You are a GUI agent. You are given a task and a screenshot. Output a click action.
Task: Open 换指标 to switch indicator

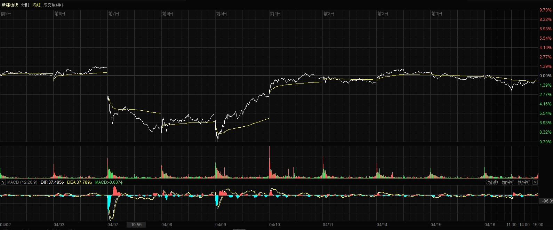click(x=524, y=182)
